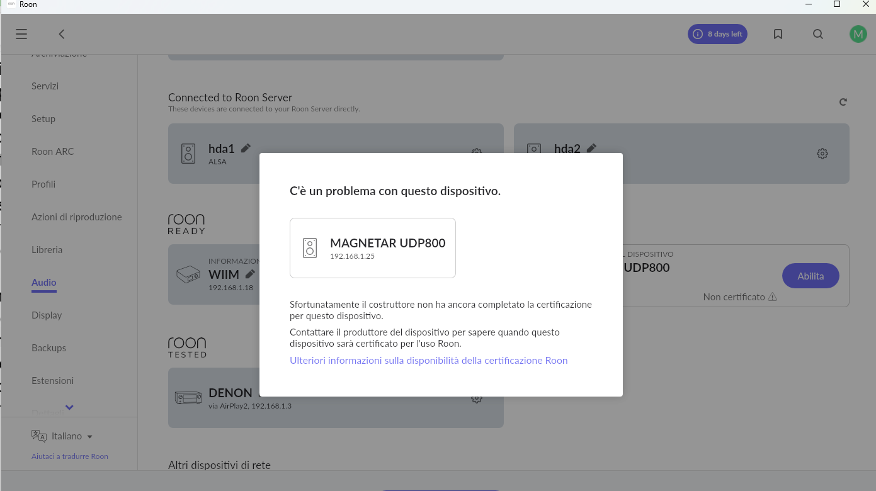Click the DENON receiver icon
The width and height of the screenshot is (876, 491).
pos(188,398)
